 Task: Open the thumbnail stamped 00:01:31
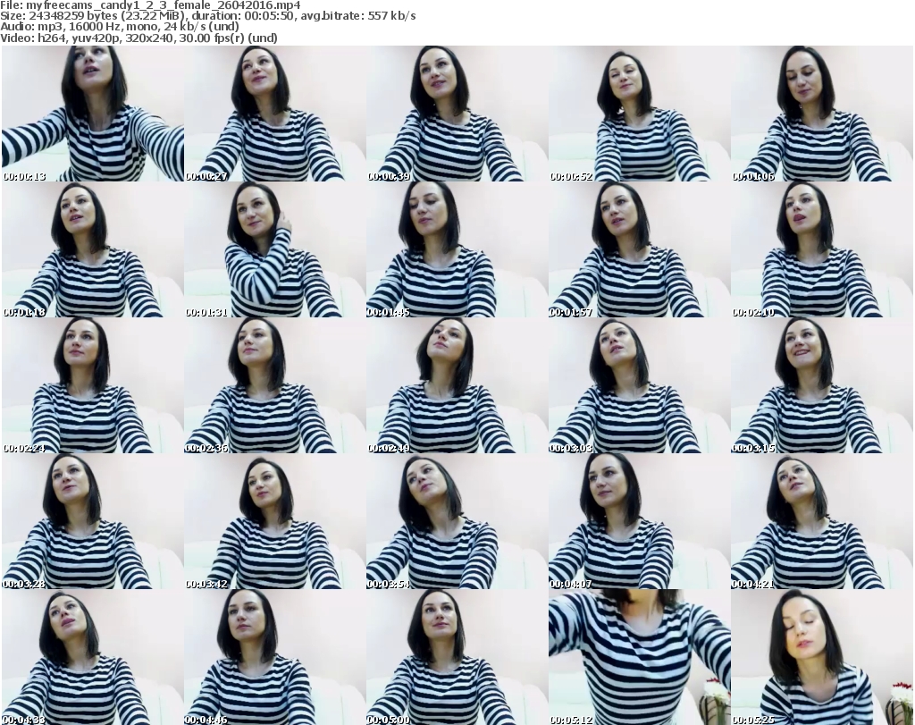pos(275,249)
